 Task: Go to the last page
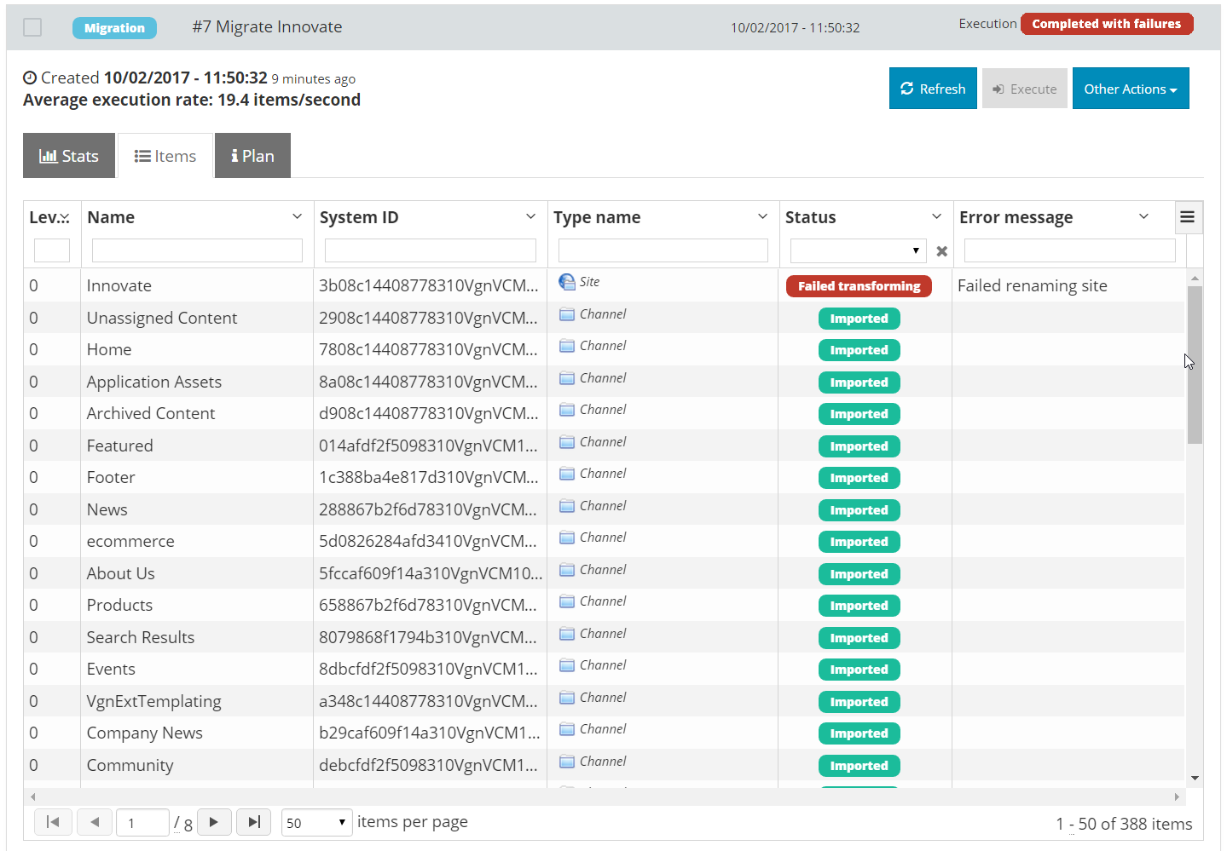(x=254, y=822)
